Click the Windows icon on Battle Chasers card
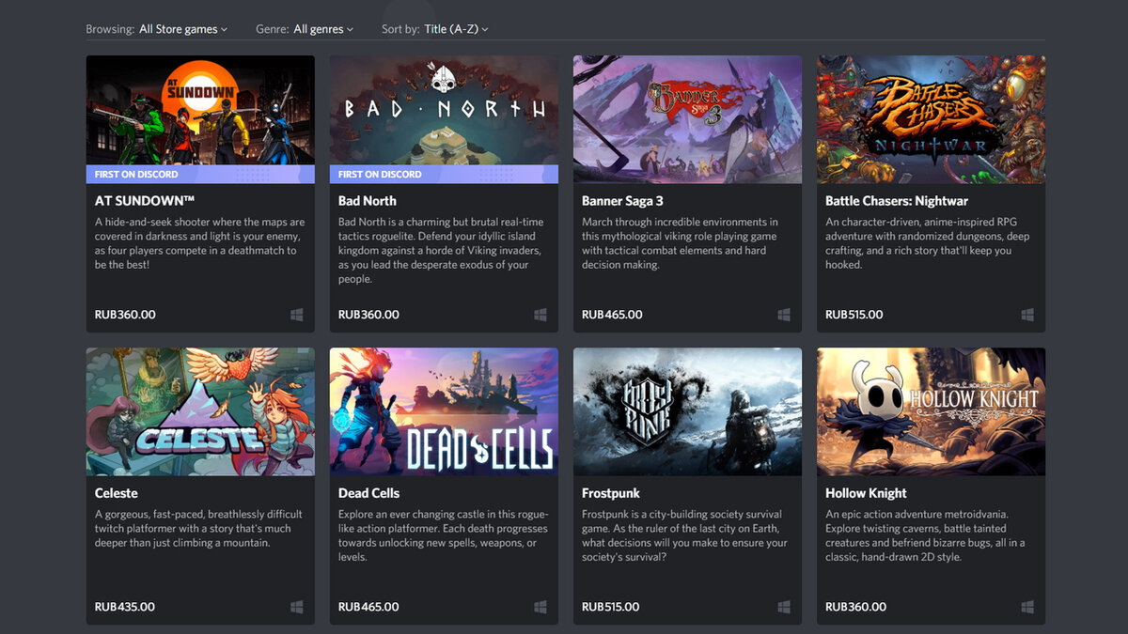 click(x=1027, y=315)
